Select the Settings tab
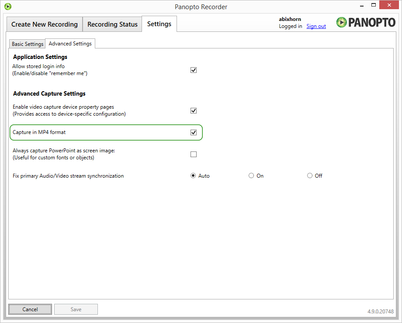This screenshot has height=323, width=402. click(159, 24)
